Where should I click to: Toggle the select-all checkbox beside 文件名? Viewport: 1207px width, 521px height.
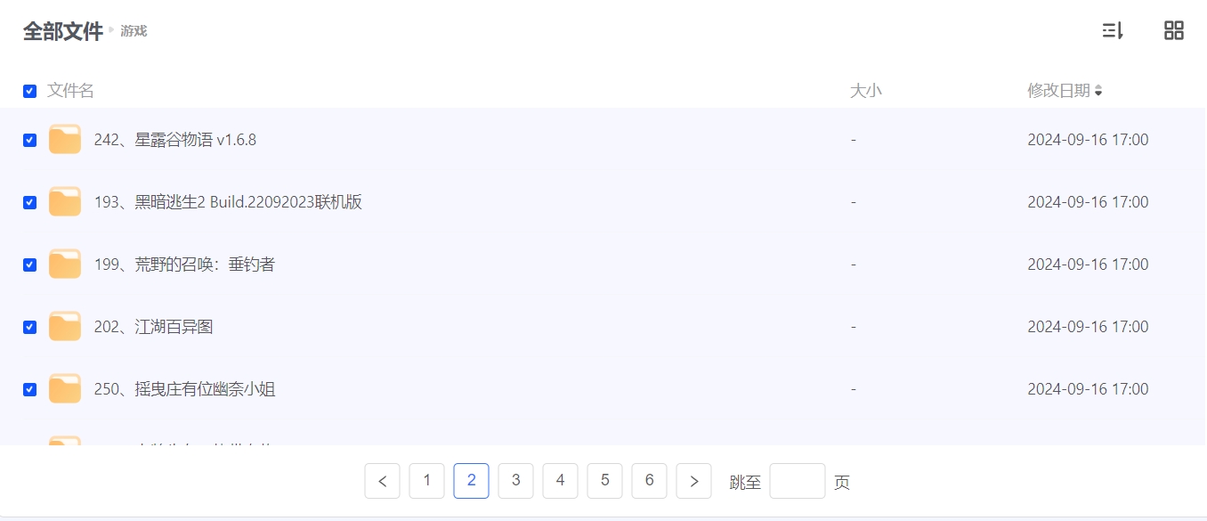click(x=29, y=91)
